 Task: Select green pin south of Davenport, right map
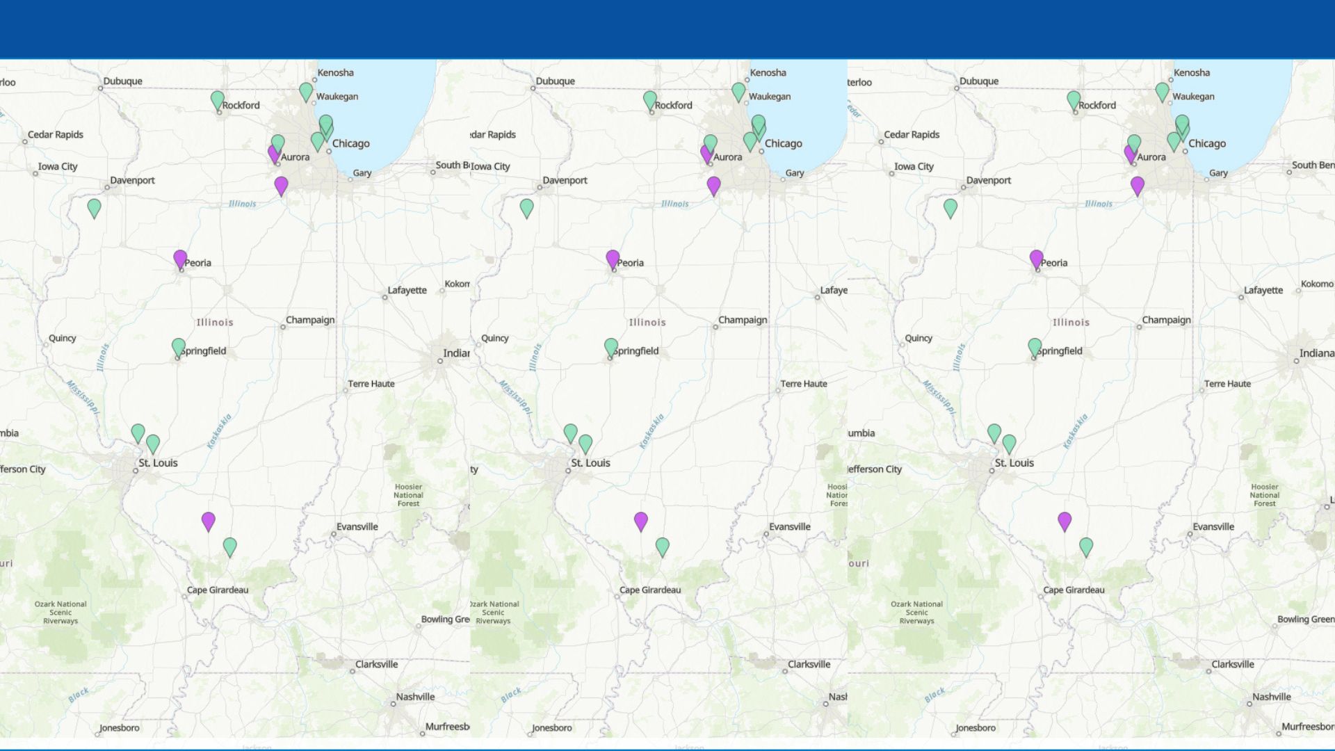950,208
